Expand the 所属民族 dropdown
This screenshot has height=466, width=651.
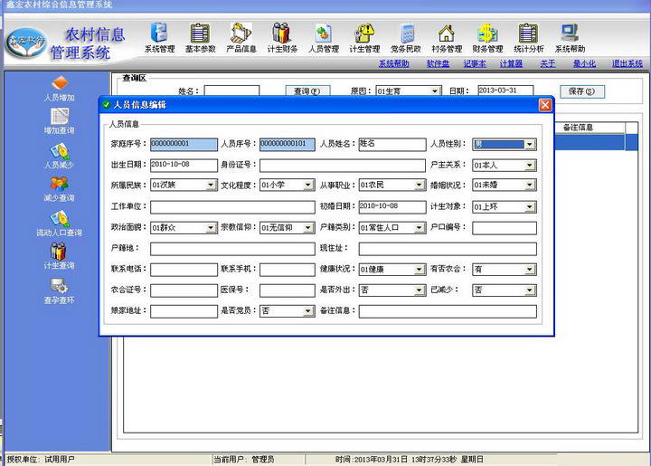pyautogui.click(x=211, y=185)
